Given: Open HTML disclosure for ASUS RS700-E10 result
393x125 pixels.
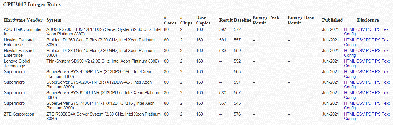Looking at the screenshot, I should pos(350,29).
